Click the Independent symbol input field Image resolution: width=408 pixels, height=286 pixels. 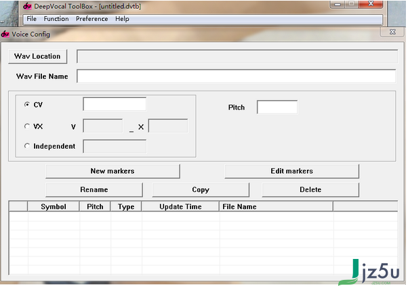[115, 147]
